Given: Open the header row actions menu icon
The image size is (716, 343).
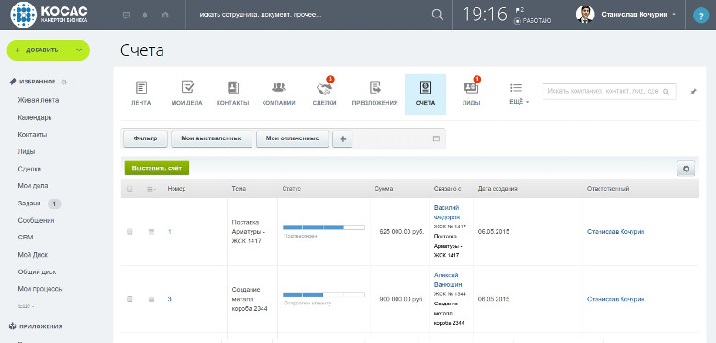Looking at the screenshot, I should [x=151, y=188].
